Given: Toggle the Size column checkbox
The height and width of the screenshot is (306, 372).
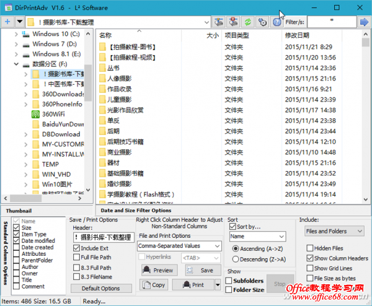Looking at the screenshot, I should point(16,228).
